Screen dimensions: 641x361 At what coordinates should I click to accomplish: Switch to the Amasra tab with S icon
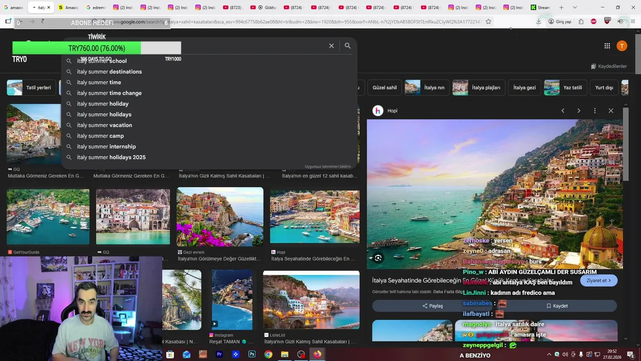click(69, 8)
